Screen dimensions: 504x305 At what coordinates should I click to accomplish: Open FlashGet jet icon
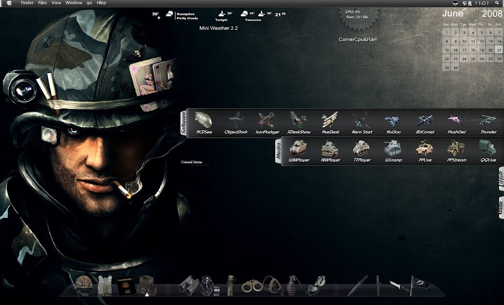click(456, 123)
